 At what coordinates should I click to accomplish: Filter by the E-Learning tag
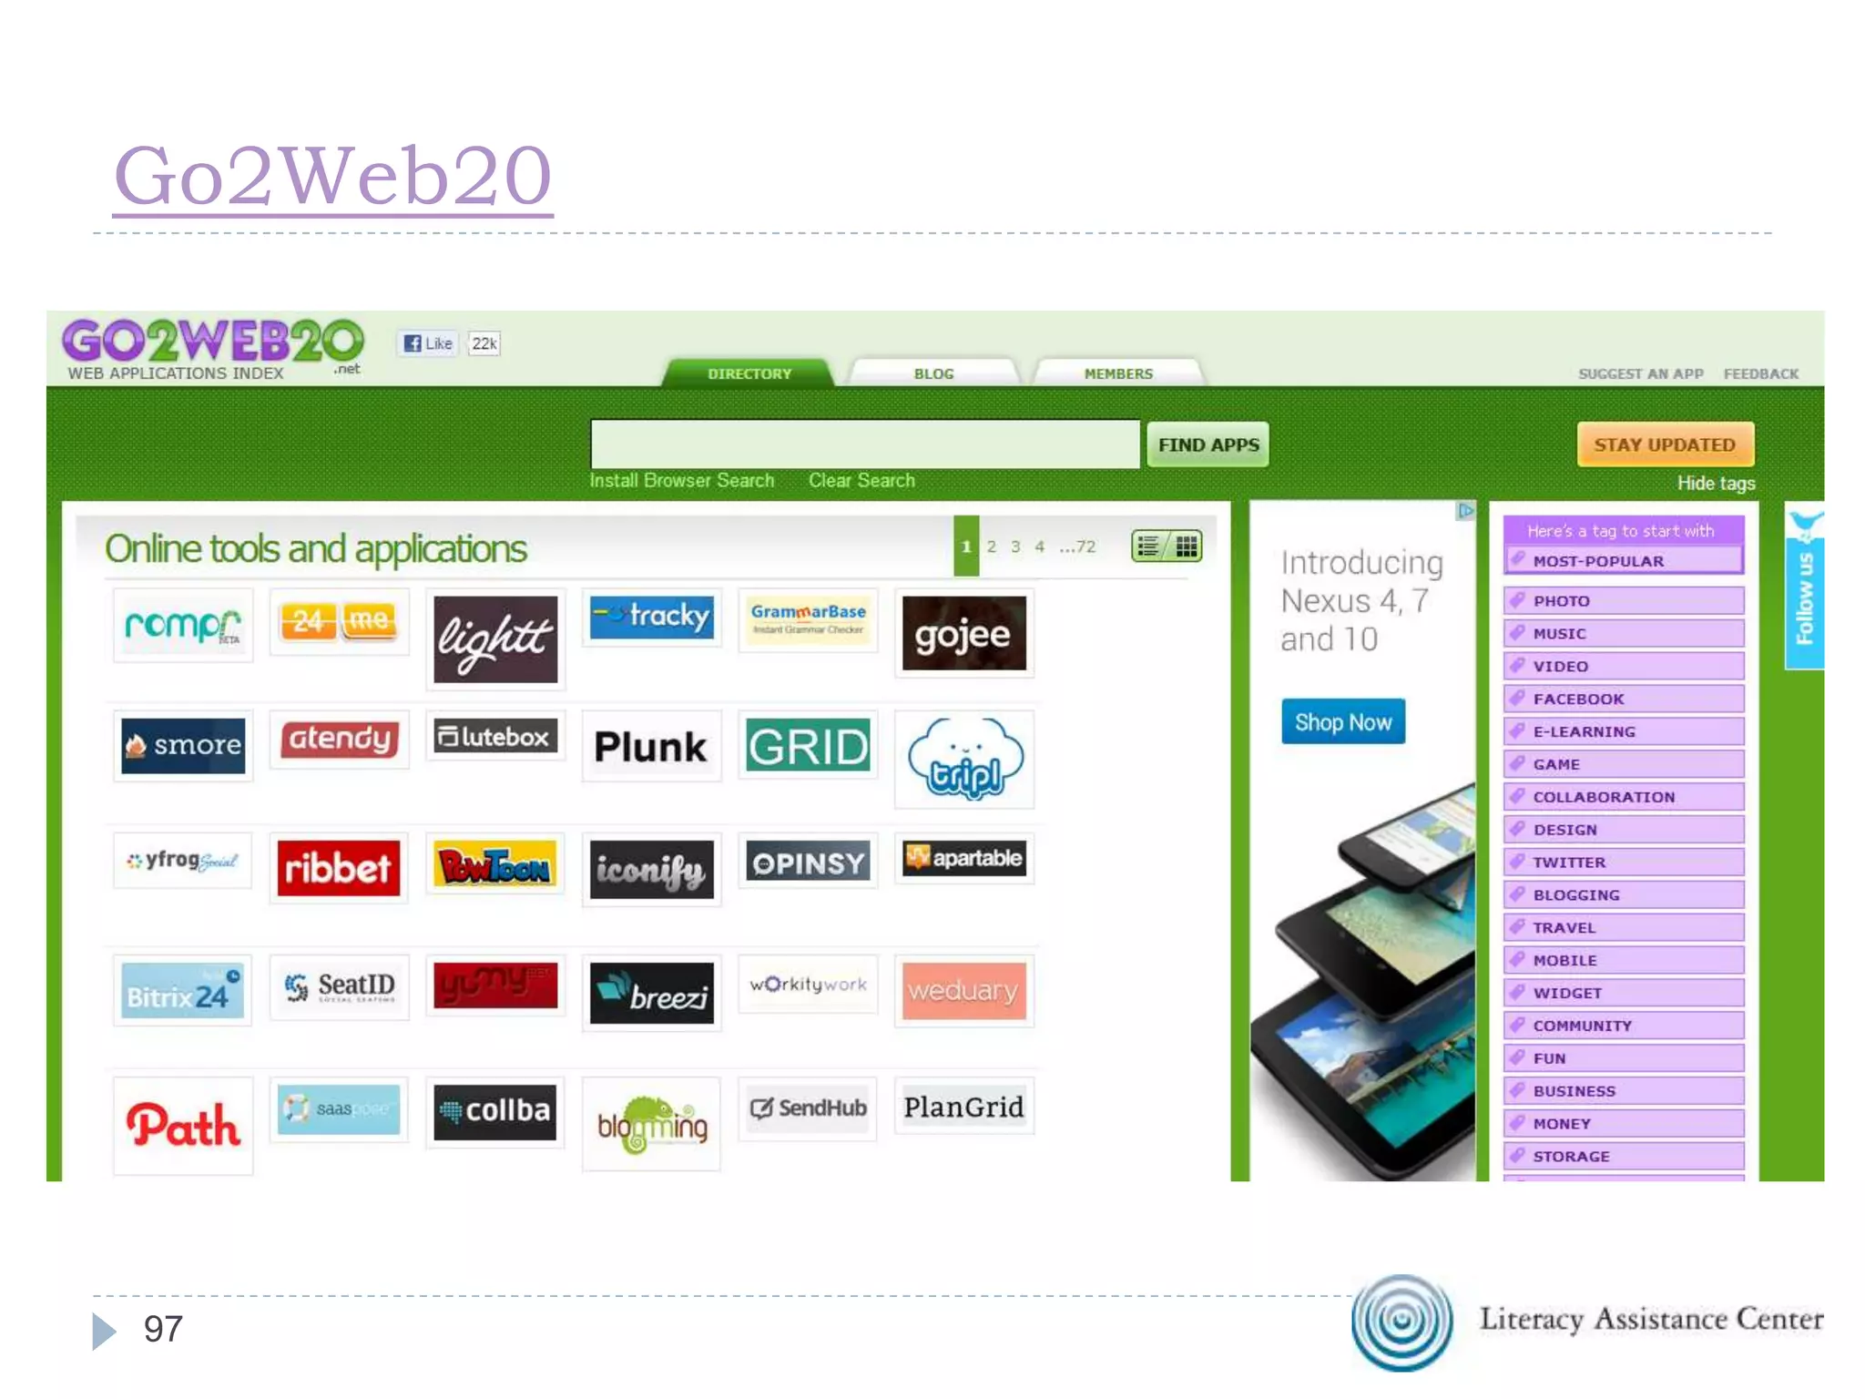(x=1624, y=731)
